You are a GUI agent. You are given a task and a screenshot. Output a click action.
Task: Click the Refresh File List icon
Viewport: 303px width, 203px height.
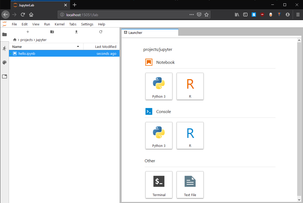(x=101, y=32)
